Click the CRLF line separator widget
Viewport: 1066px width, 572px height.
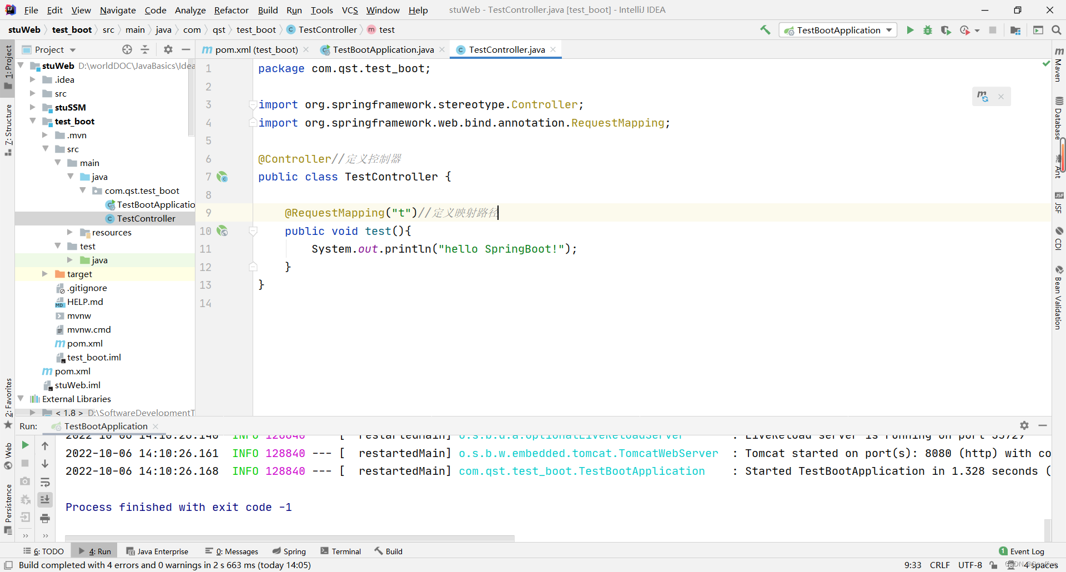pos(939,565)
